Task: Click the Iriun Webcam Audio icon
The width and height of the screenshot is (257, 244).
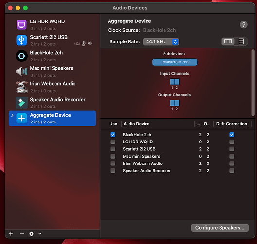Action: (x=21, y=87)
